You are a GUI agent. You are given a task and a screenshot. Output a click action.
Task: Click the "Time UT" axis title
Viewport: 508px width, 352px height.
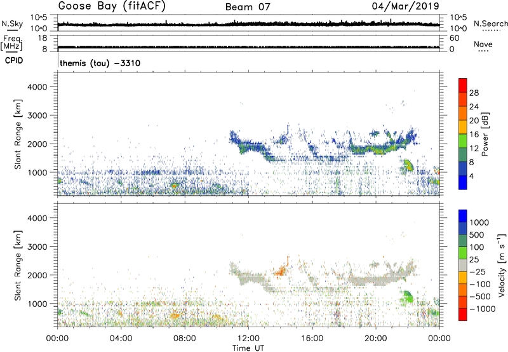pos(248,348)
